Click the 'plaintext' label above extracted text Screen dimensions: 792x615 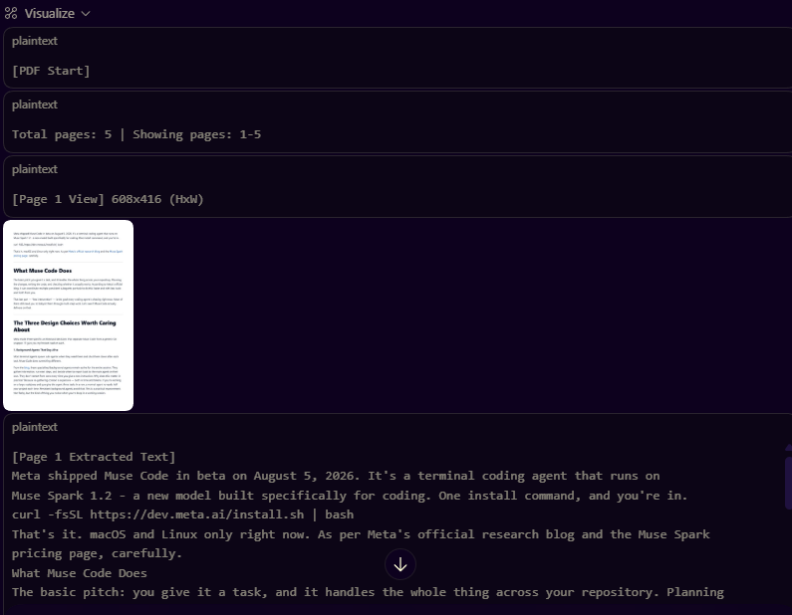35,427
